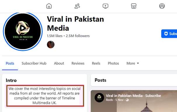
Task: Click the 1.5M likes link
Action: pos(55,36)
